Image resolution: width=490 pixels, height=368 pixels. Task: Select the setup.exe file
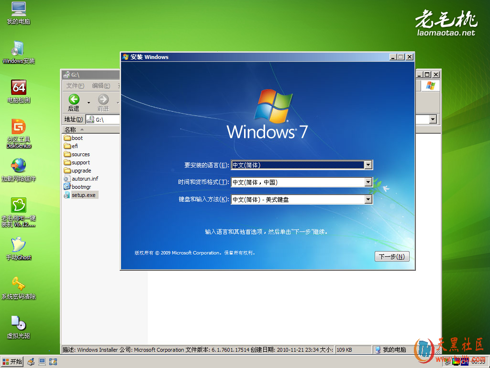(83, 195)
